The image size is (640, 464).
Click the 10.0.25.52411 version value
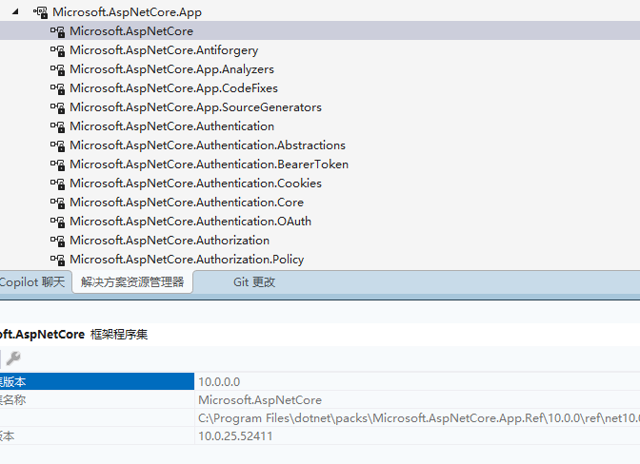pos(235,436)
